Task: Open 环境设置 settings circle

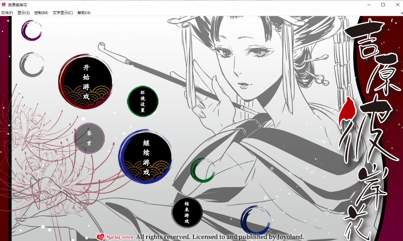Action: [x=143, y=101]
